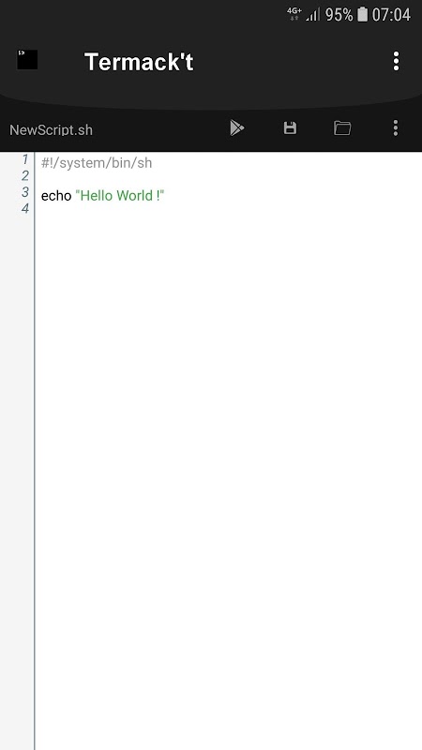The width and height of the screenshot is (422, 750).
Task: Tap the "Hello World !" string
Action: pyautogui.click(x=120, y=196)
